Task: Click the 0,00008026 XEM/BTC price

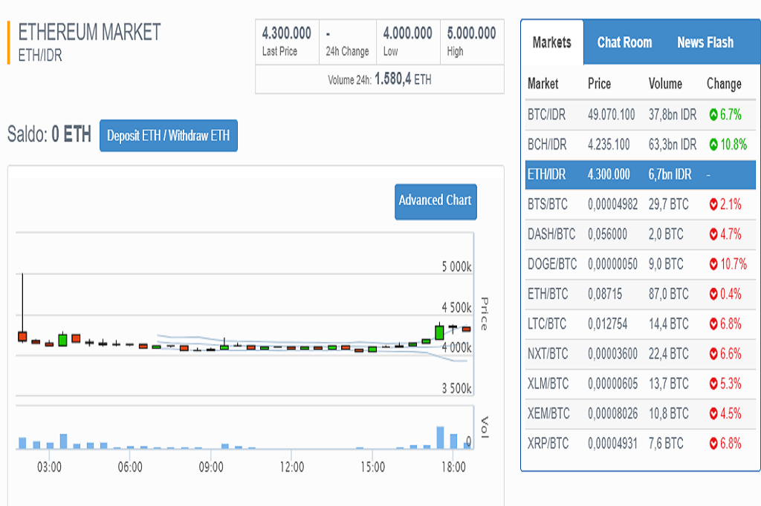Action: click(613, 413)
